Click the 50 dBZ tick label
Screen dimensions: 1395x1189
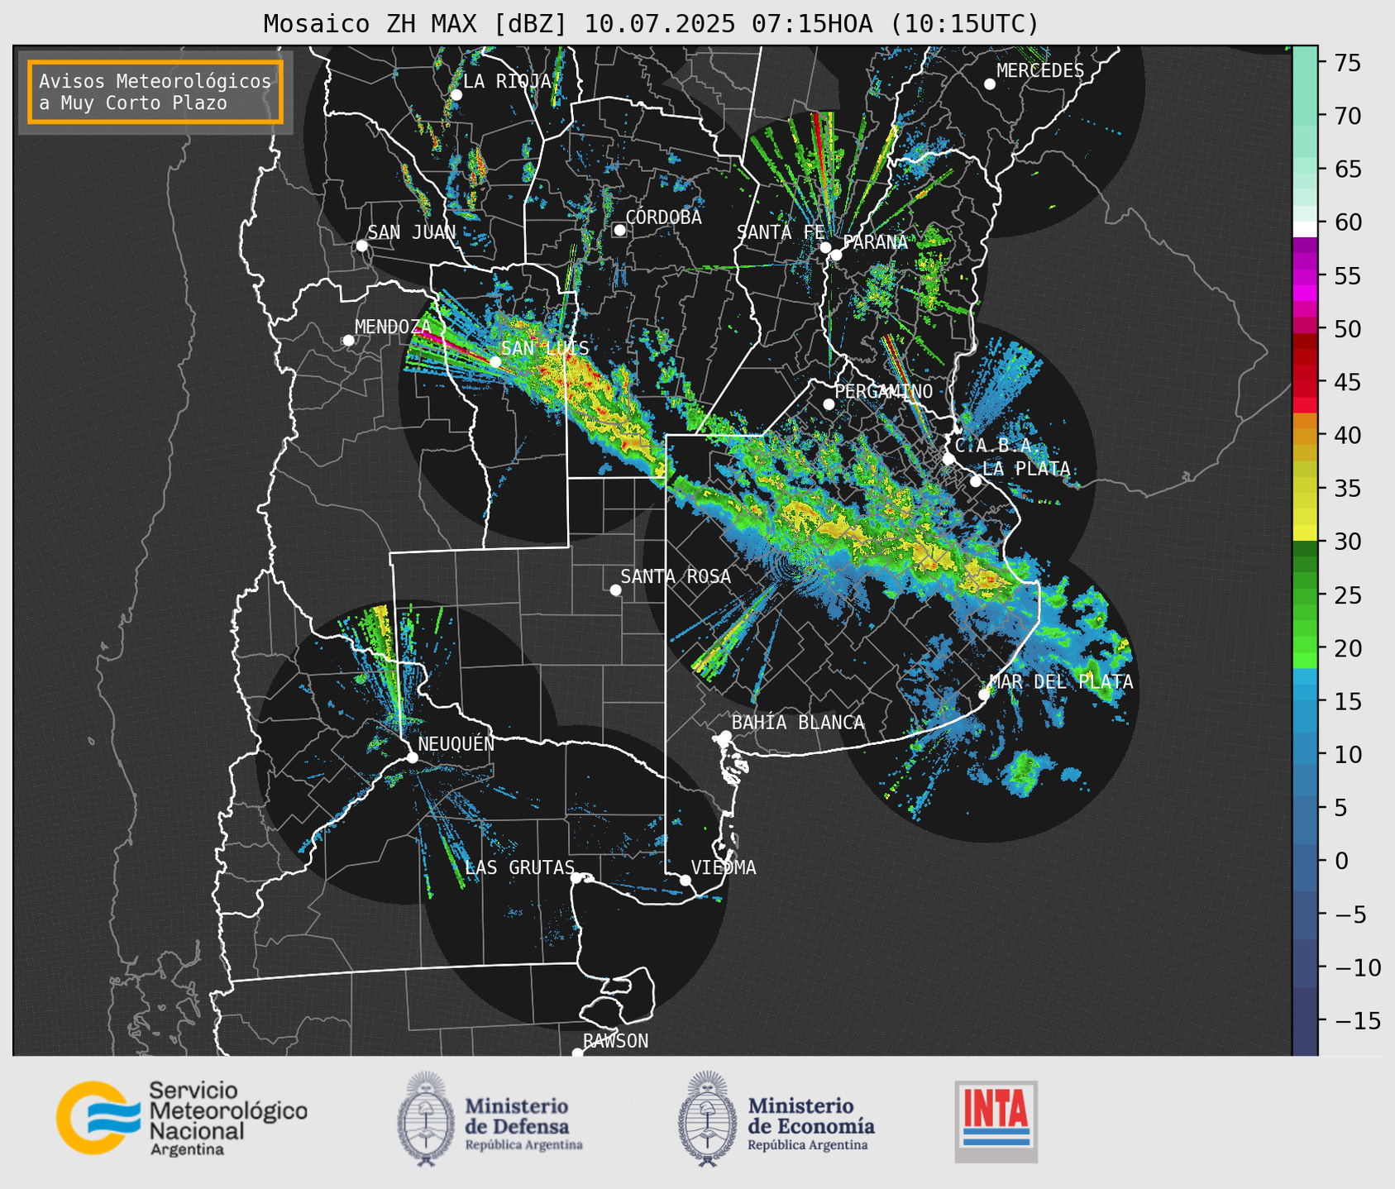click(1346, 329)
